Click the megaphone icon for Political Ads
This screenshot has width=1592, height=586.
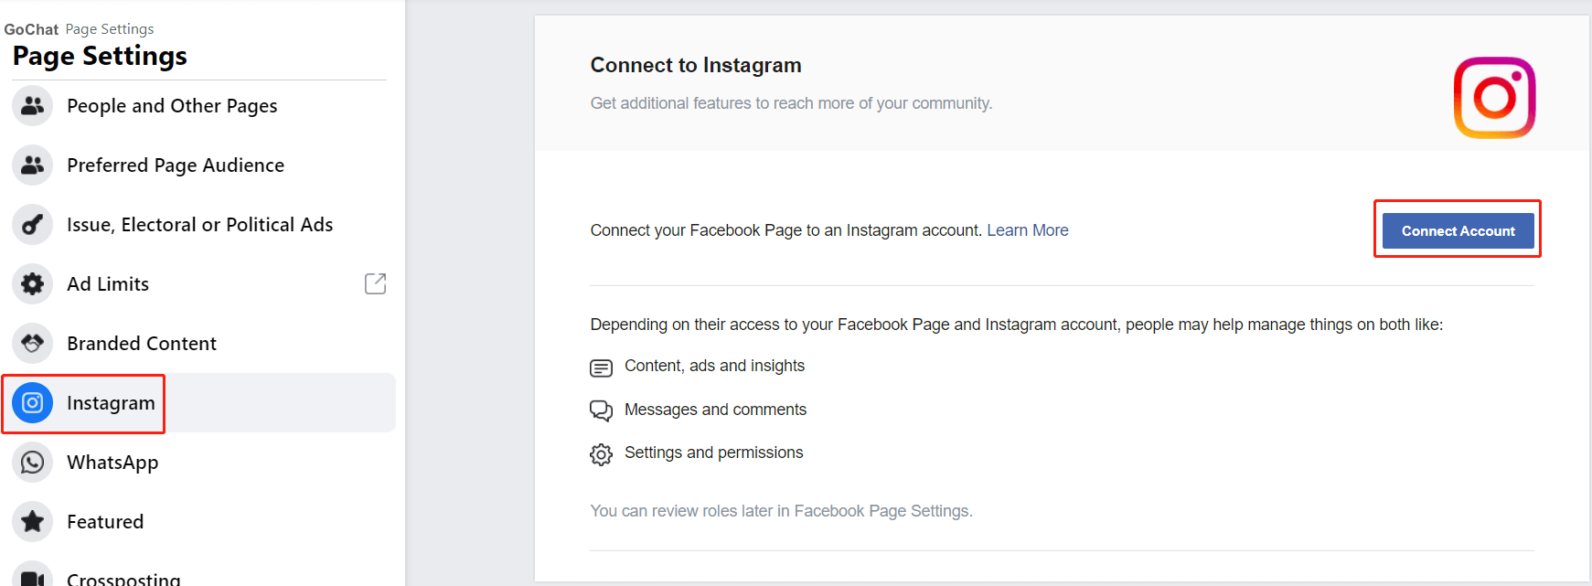[33, 225]
